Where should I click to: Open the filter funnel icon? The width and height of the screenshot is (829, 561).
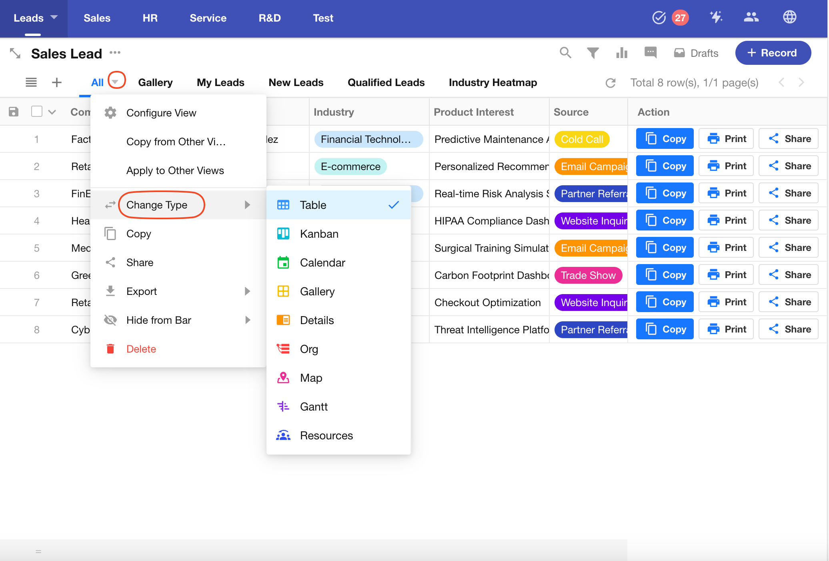coord(593,53)
